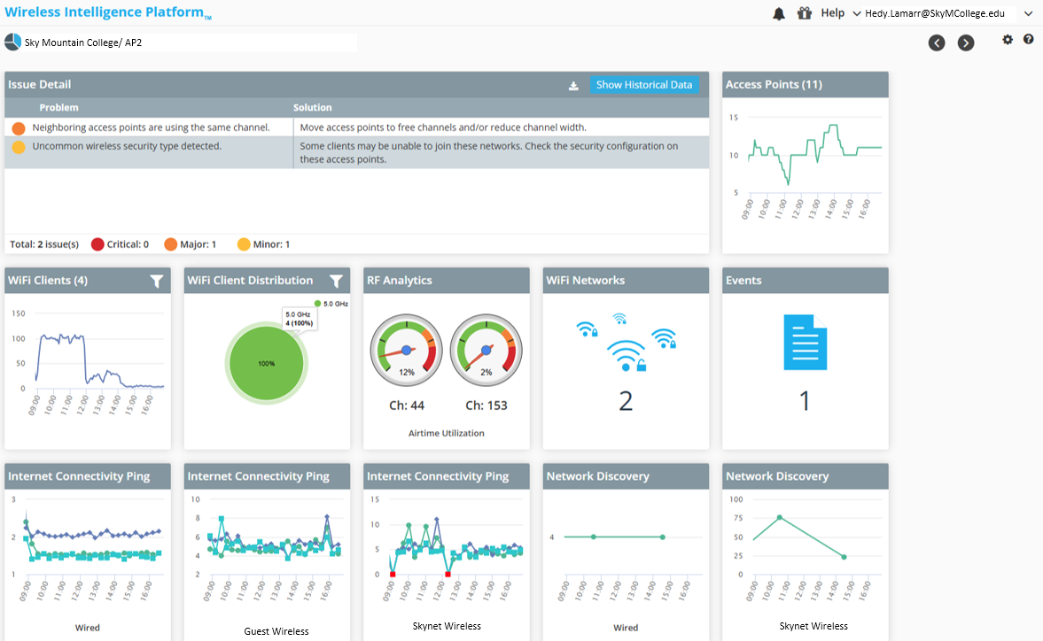Click the WiFi Clients (4) panel header
This screenshot has width=1043, height=641.
(88, 281)
